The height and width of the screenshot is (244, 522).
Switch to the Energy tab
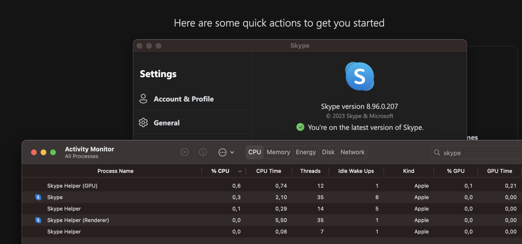point(306,152)
